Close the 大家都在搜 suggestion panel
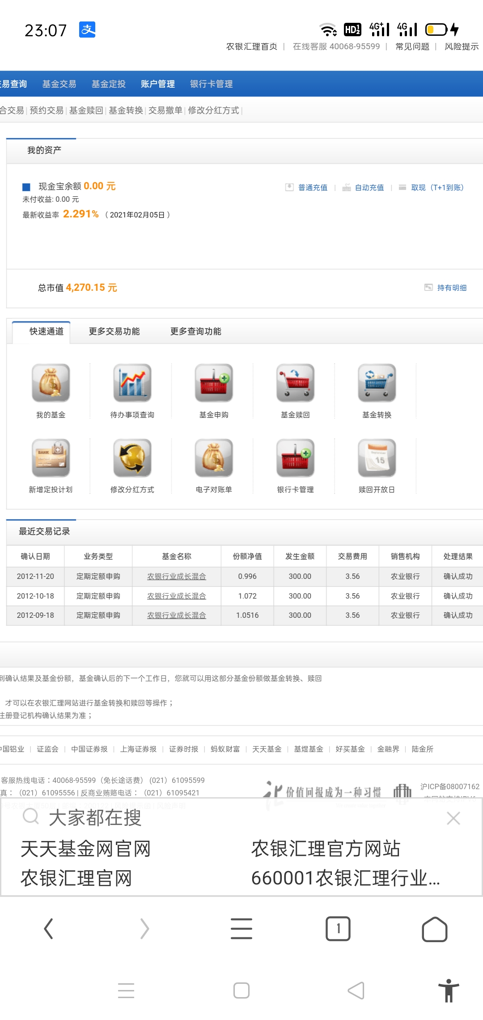The width and height of the screenshot is (483, 1020). (x=453, y=818)
